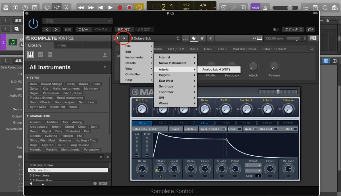The height and width of the screenshot is (196, 341).
Task: Open the エディタ view dropdown
Action: 293,29
